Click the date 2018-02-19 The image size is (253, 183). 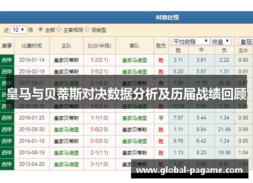tap(32, 72)
